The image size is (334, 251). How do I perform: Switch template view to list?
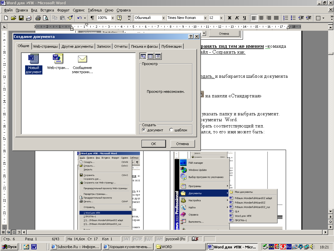coord(150,56)
